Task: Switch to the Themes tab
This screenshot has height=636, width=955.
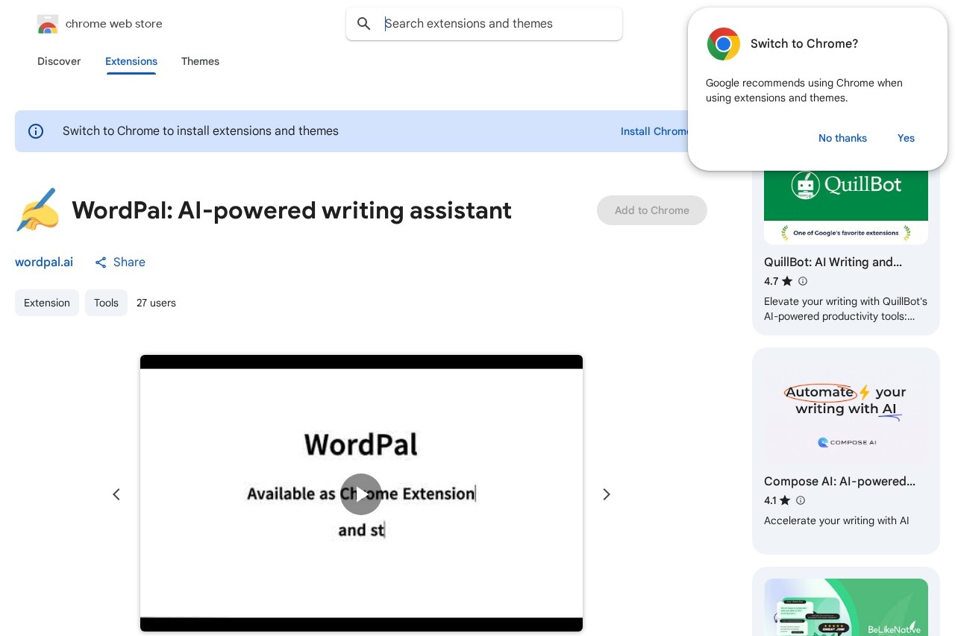Action: (200, 61)
